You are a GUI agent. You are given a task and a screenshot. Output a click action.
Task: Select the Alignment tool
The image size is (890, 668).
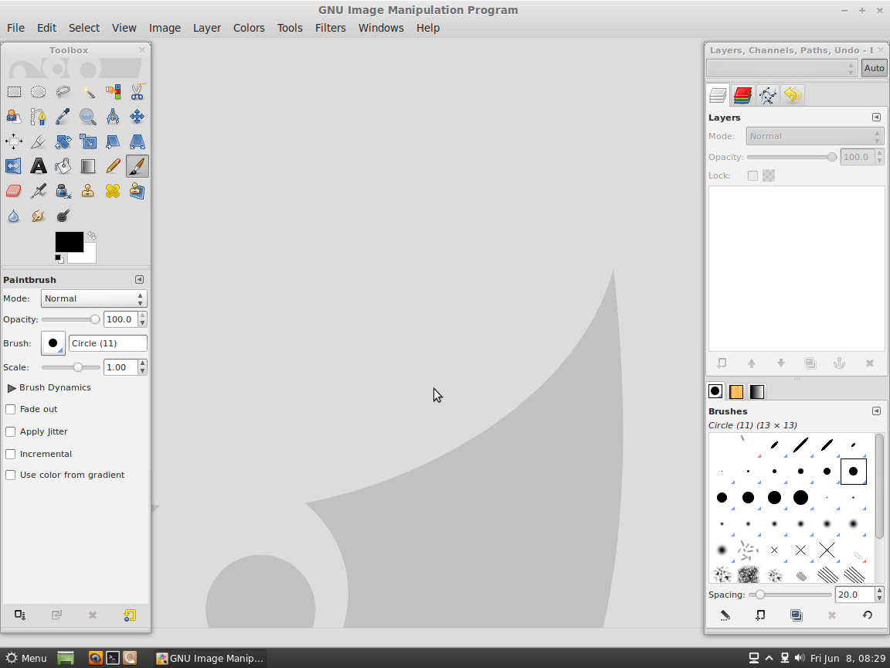coord(14,141)
